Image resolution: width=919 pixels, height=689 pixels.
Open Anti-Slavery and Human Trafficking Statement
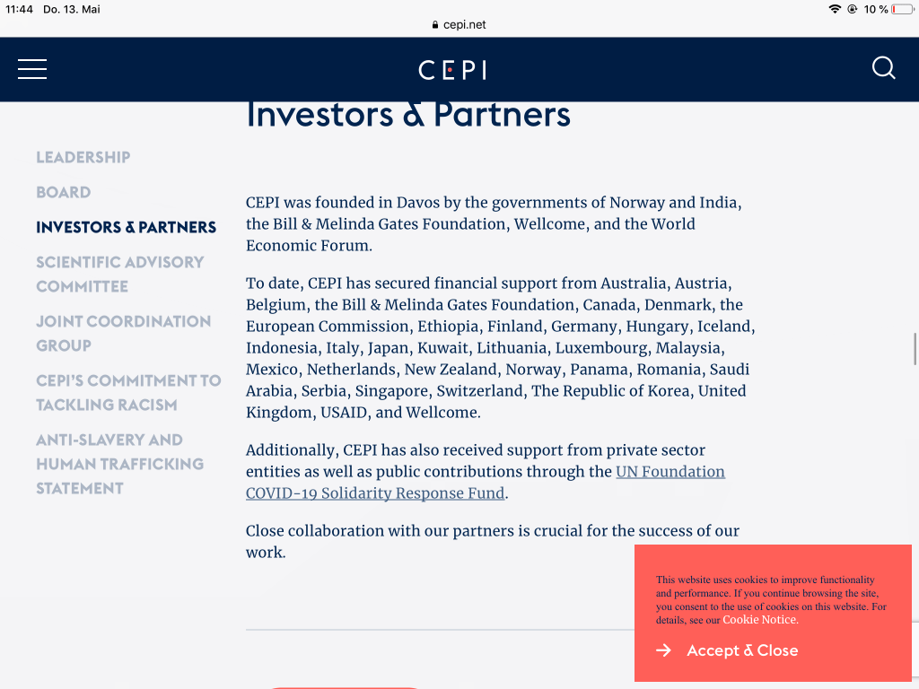(x=119, y=464)
